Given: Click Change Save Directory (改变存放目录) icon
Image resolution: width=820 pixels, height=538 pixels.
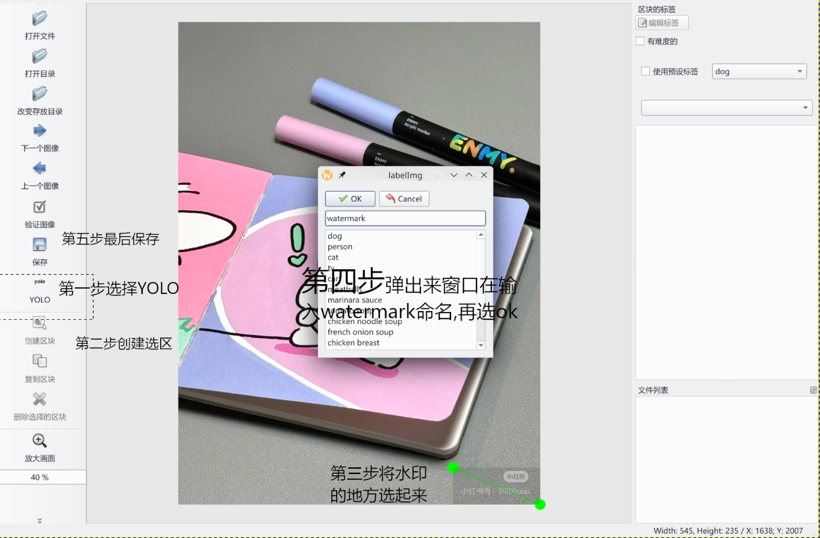Looking at the screenshot, I should pos(39,94).
